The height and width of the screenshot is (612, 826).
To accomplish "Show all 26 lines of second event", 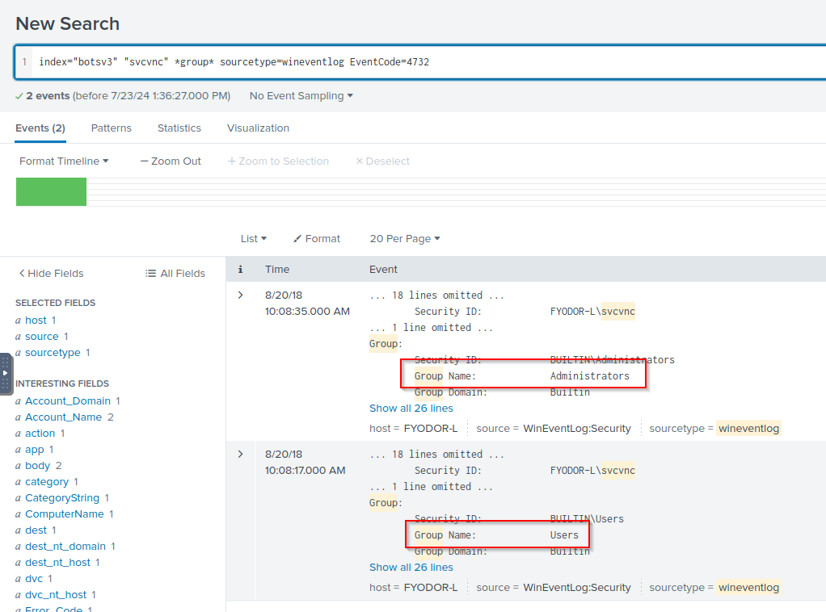I will tap(411, 568).
